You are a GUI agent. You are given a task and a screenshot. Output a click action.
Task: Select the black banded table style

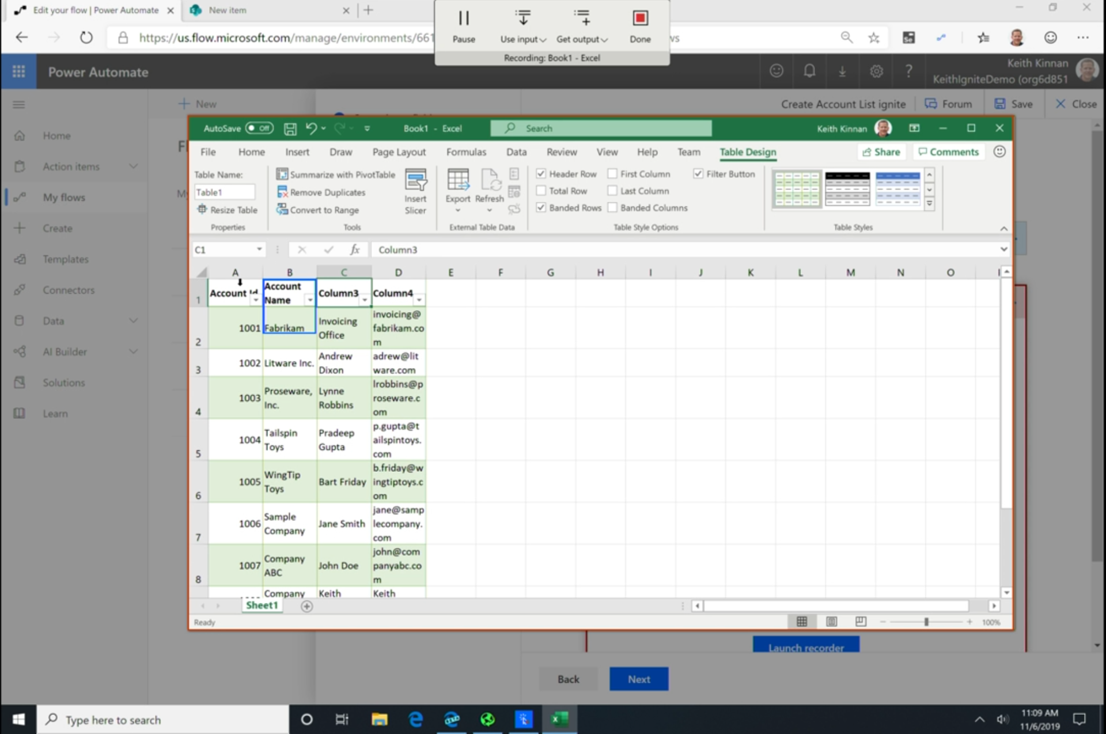tap(847, 189)
